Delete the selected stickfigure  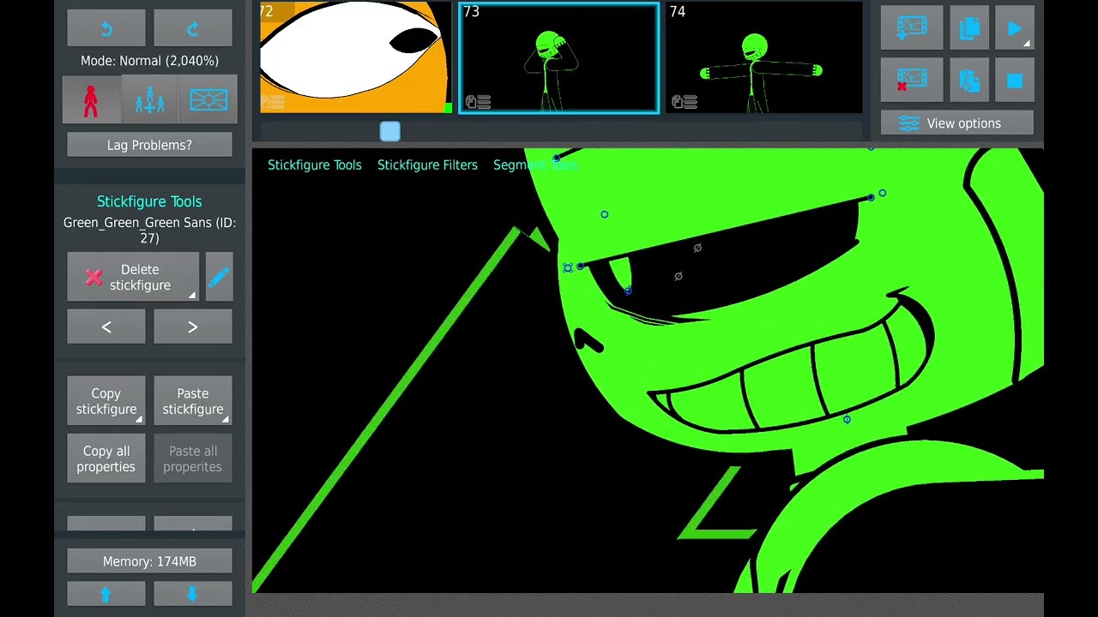(x=133, y=278)
